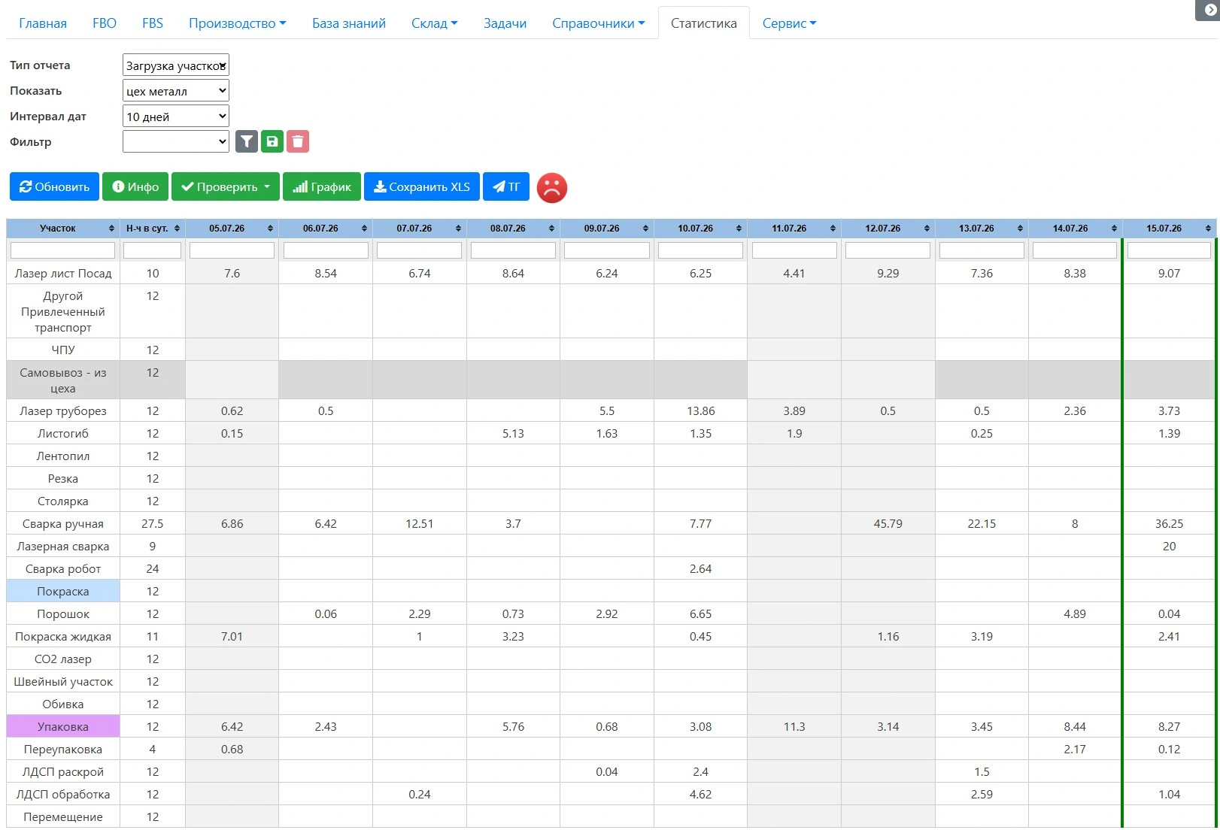1220x830 pixels.
Task: Open Показать dropdown with цех металл
Action: pyautogui.click(x=176, y=91)
